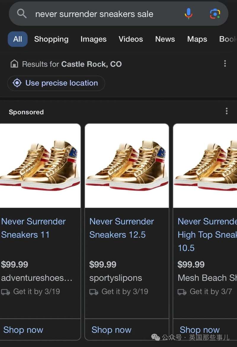Go to the News tab
237x347 pixels.
pos(165,39)
